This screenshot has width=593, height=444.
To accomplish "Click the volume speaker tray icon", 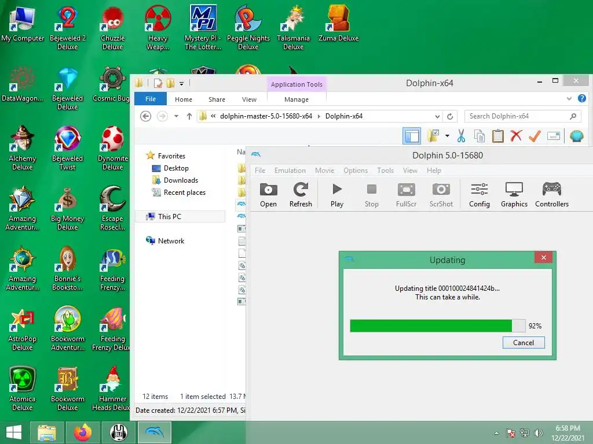I will pyautogui.click(x=538, y=433).
